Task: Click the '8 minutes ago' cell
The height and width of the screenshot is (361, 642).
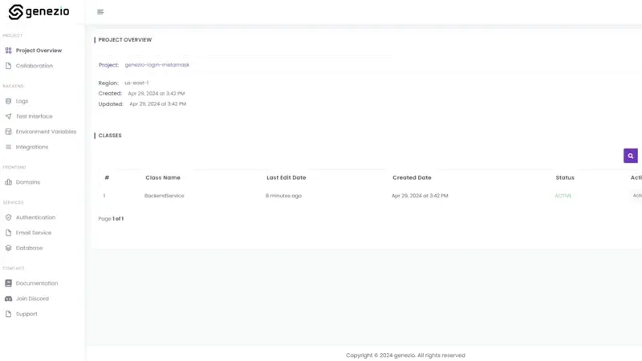Action: (284, 196)
